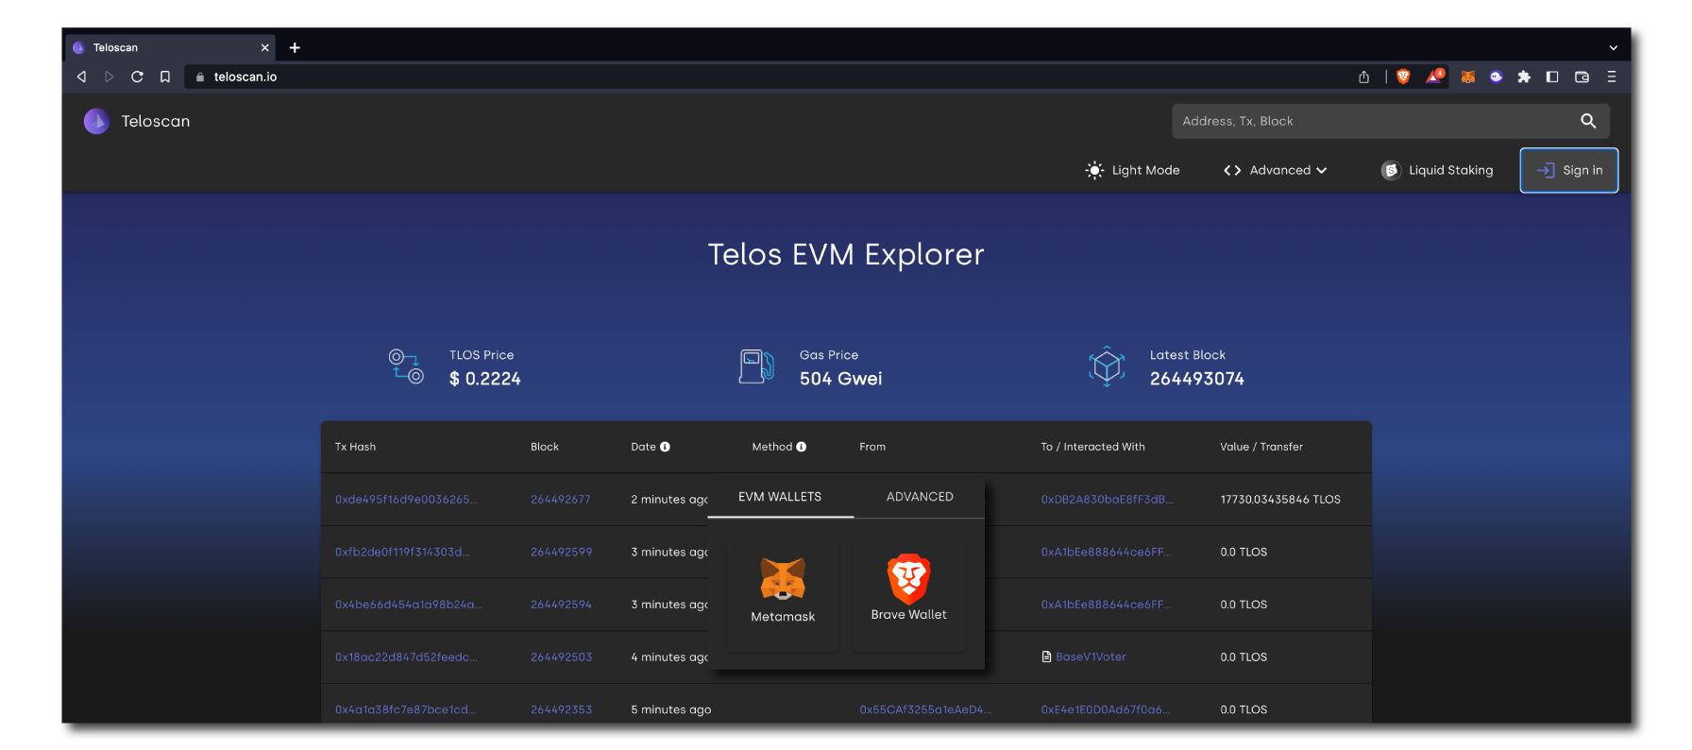Reload the page with the refresh icon
1692x750 pixels.
(x=137, y=77)
